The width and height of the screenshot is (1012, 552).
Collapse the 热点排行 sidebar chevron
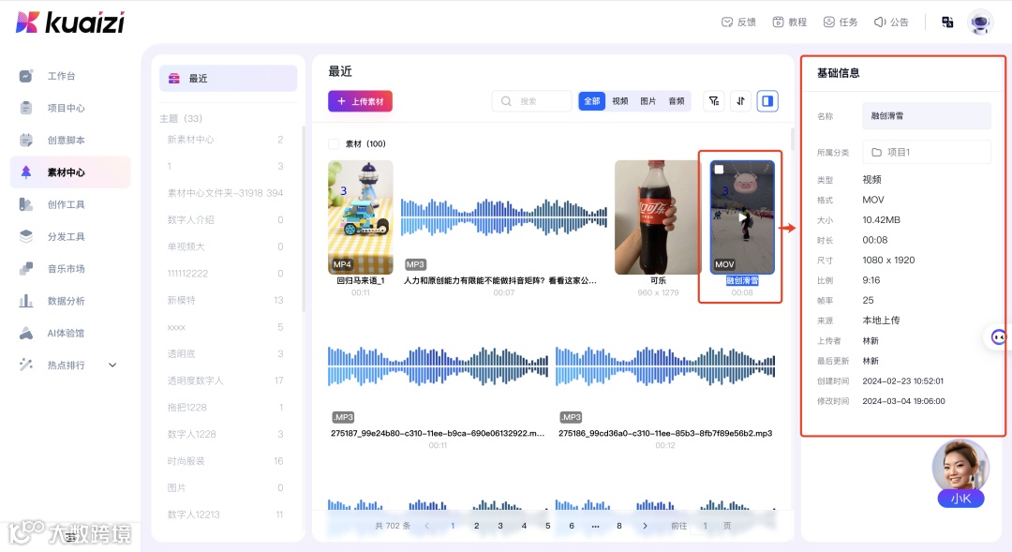(x=112, y=365)
